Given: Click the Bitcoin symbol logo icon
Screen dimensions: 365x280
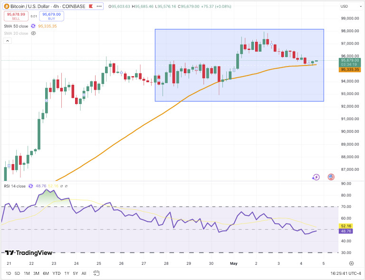Looking at the screenshot, I should tap(7, 6).
